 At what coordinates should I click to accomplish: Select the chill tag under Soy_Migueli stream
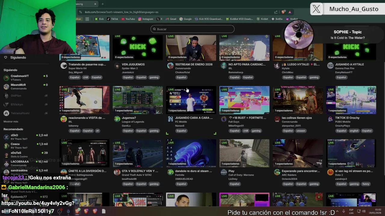pos(86,77)
